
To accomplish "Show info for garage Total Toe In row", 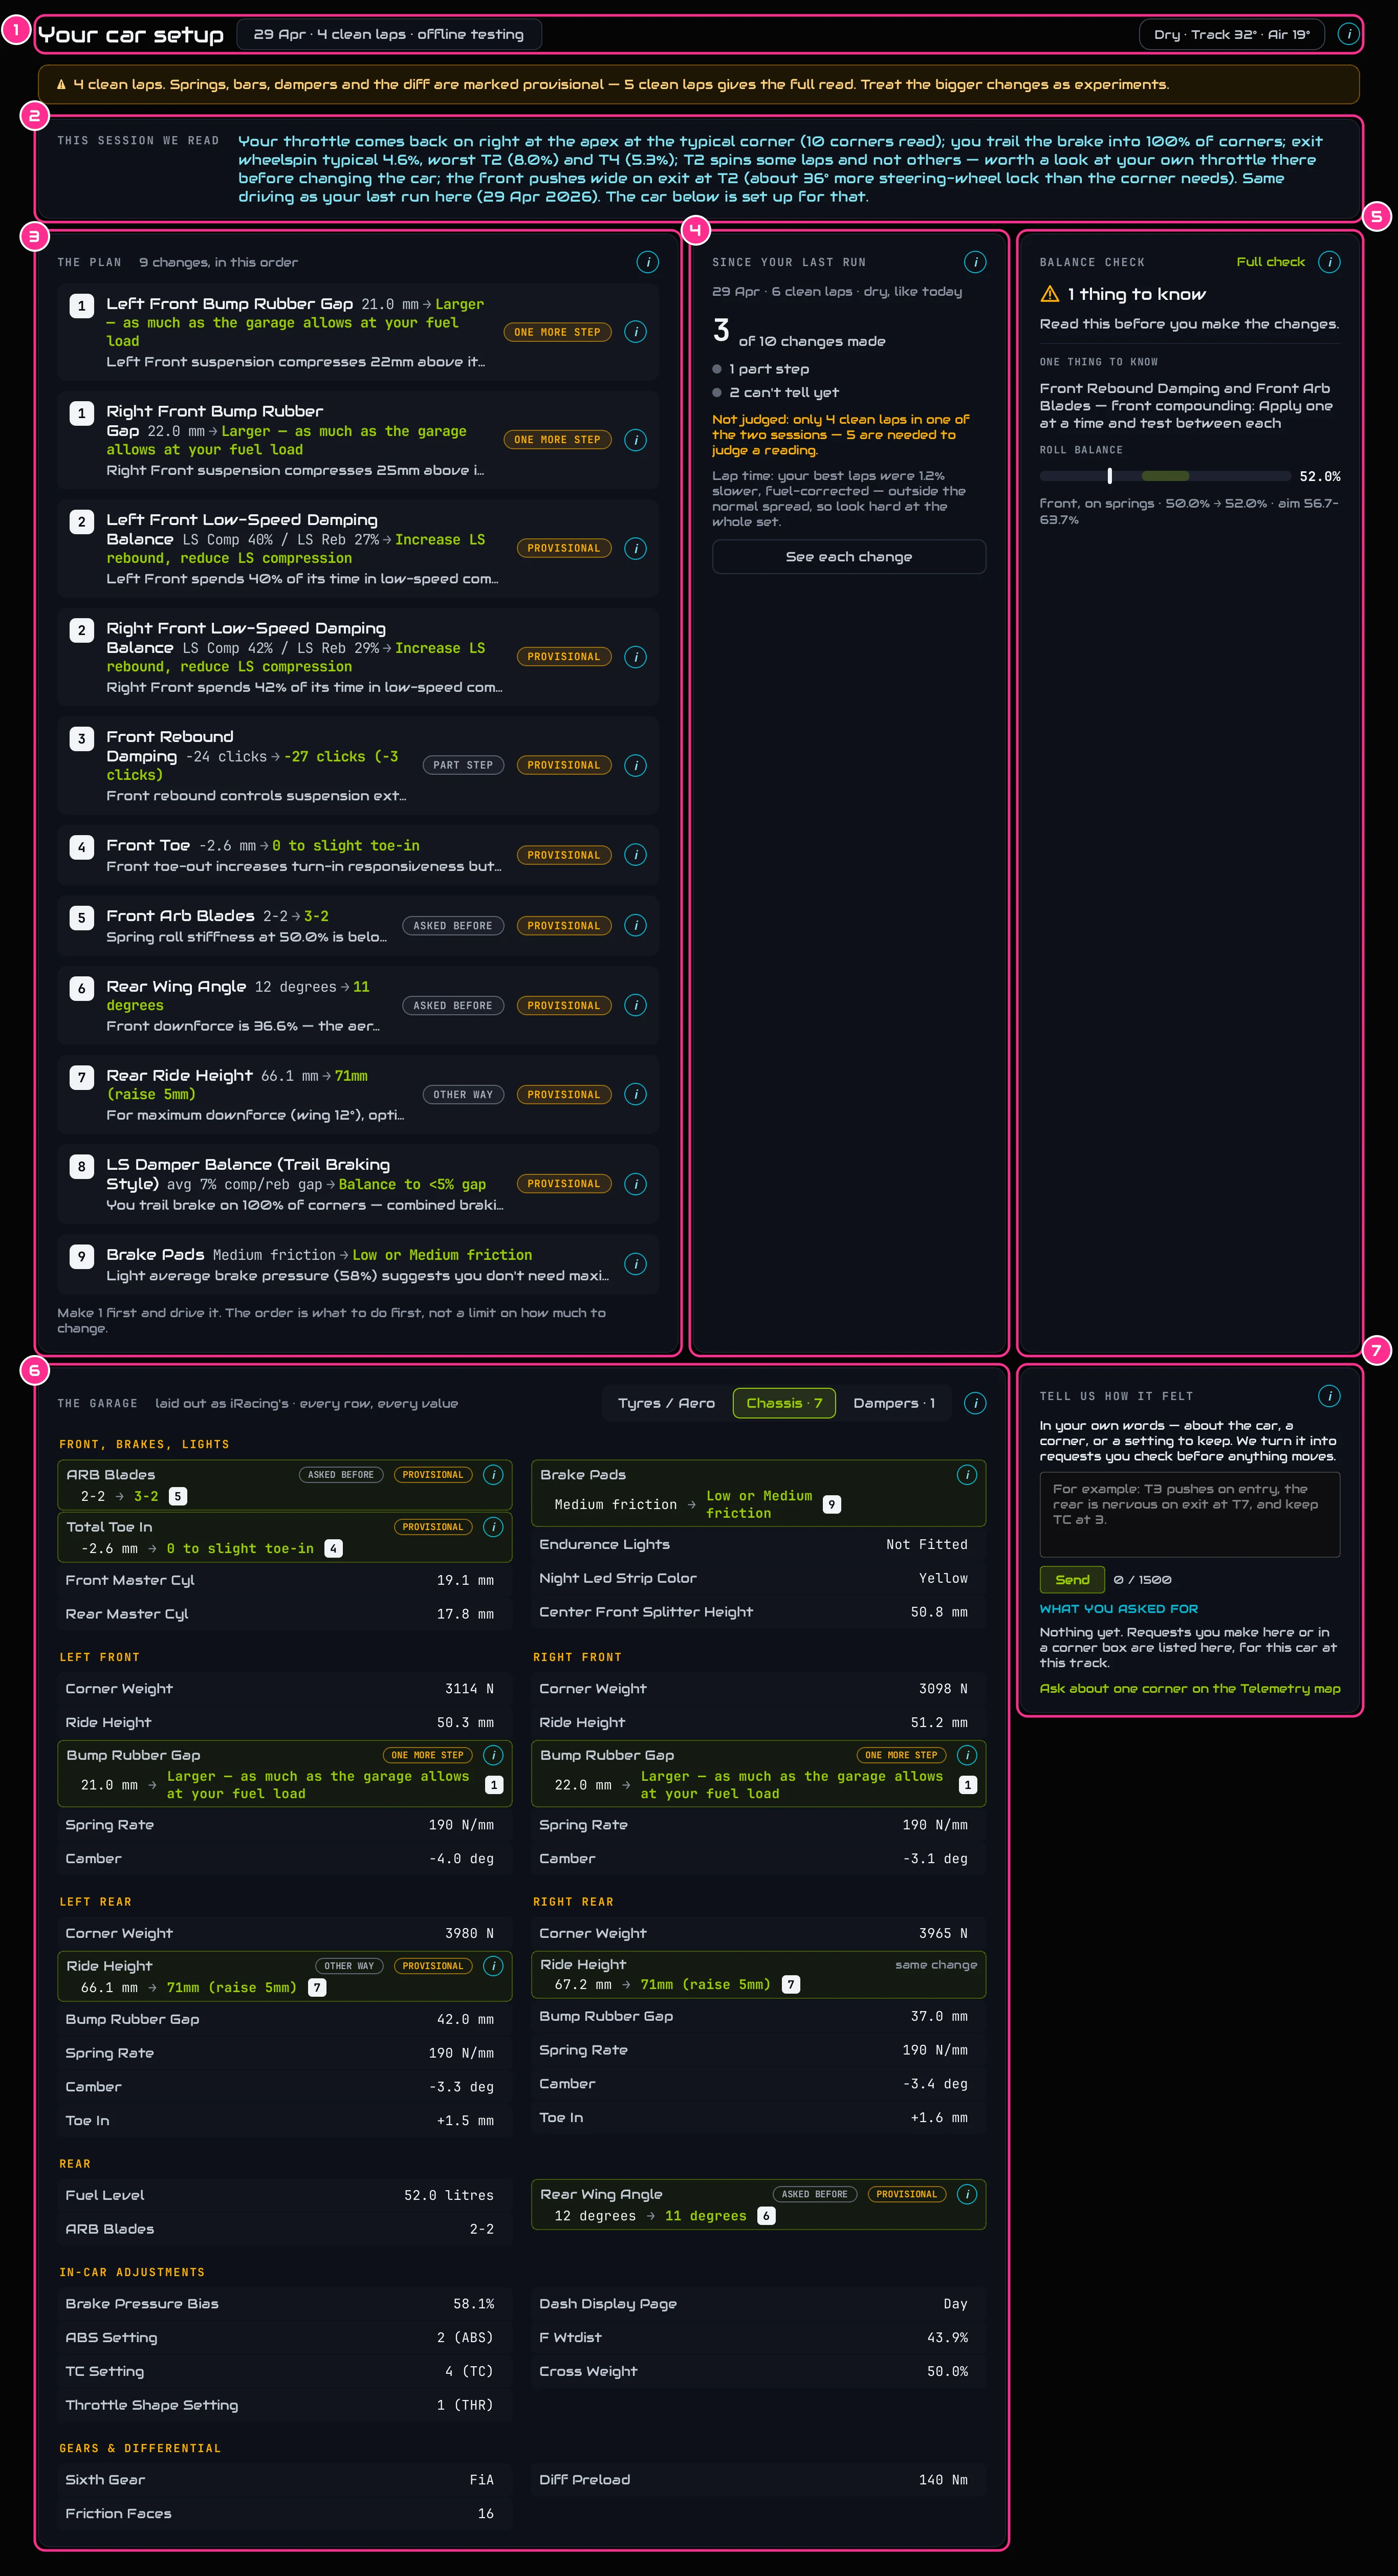I will point(493,1526).
